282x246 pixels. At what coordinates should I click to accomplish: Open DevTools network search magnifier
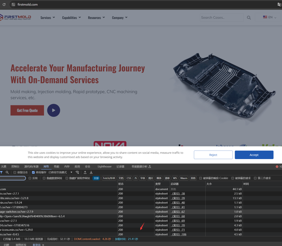pos(7,172)
